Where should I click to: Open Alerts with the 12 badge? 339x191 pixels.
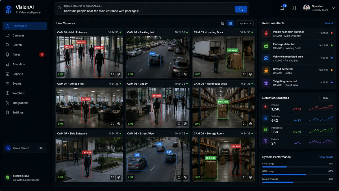pyautogui.click(x=25, y=55)
